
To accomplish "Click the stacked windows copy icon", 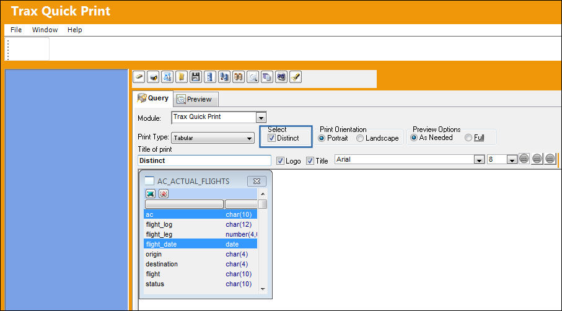I will click(x=267, y=77).
